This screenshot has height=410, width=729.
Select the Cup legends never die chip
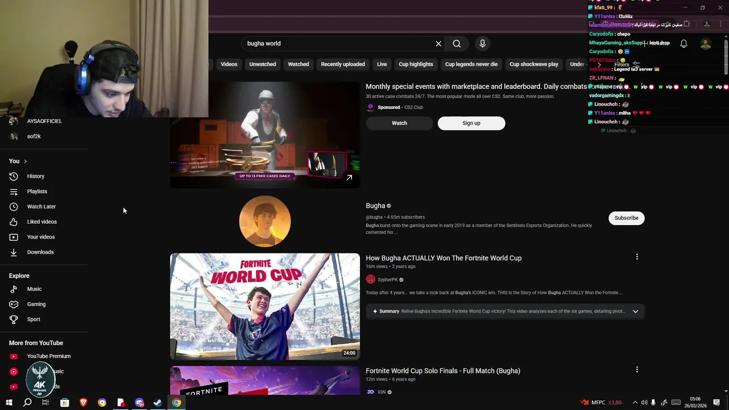click(x=472, y=64)
